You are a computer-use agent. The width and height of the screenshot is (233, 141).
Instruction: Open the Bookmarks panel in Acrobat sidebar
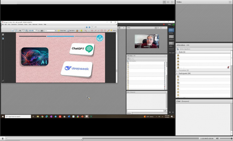(x=3, y=38)
